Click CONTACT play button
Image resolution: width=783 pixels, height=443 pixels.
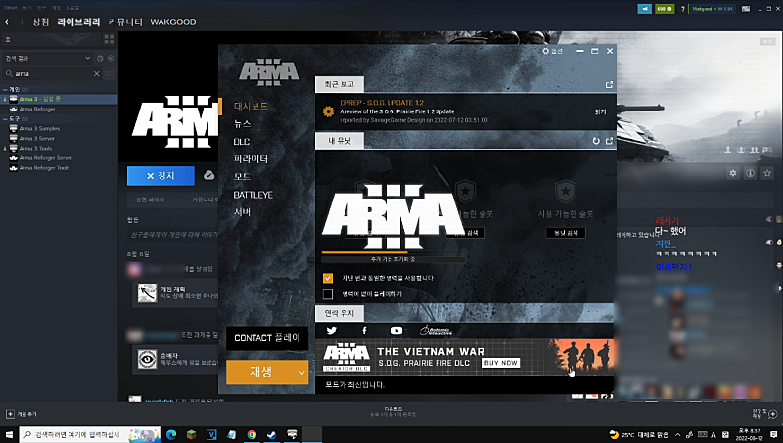(267, 338)
